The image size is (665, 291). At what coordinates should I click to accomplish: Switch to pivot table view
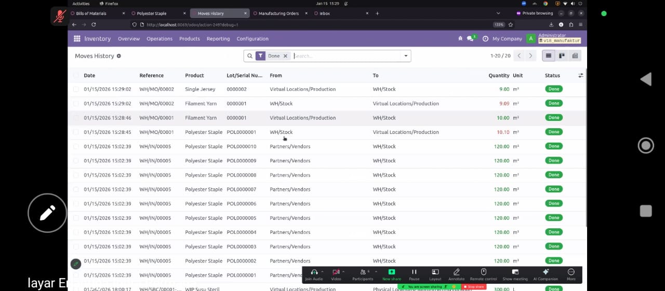pyautogui.click(x=575, y=56)
